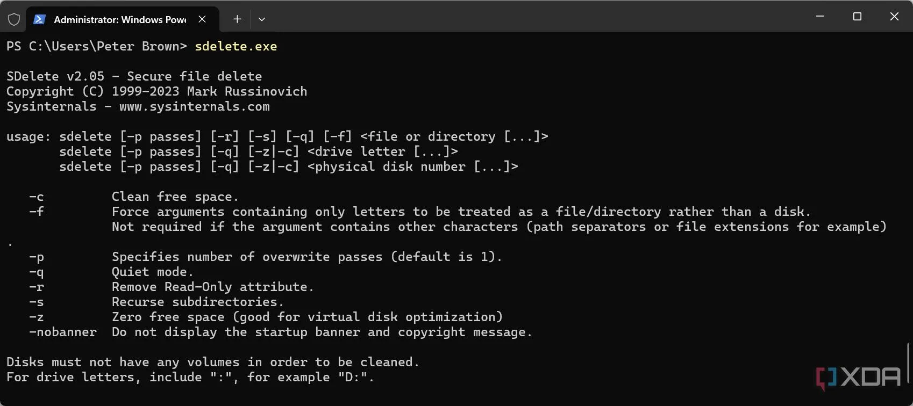
Task: Click the -p overwrite passes option
Action: coord(37,257)
